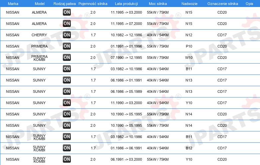Click the Opis column header
Viewport: 260px width, 165px height.
[x=249, y=4]
